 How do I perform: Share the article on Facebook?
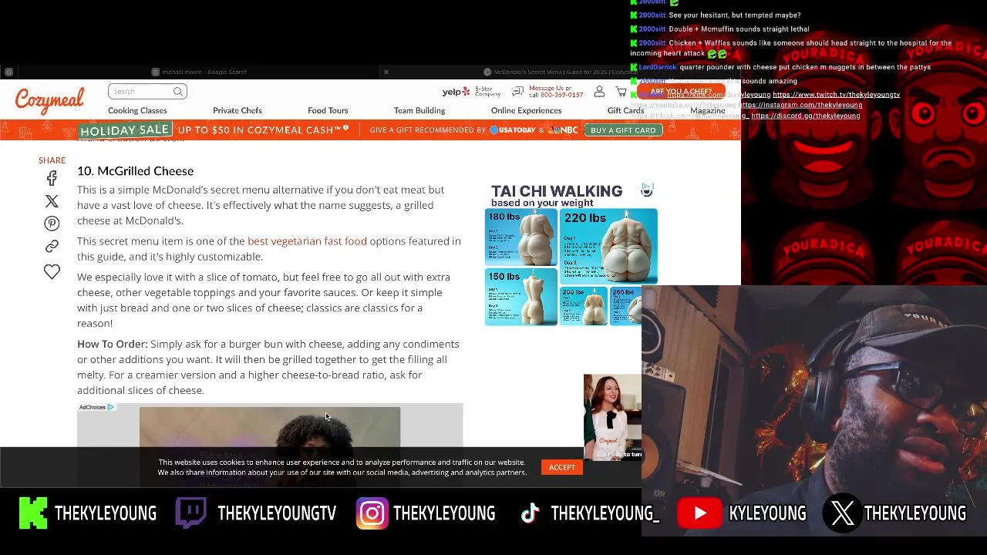tap(52, 179)
